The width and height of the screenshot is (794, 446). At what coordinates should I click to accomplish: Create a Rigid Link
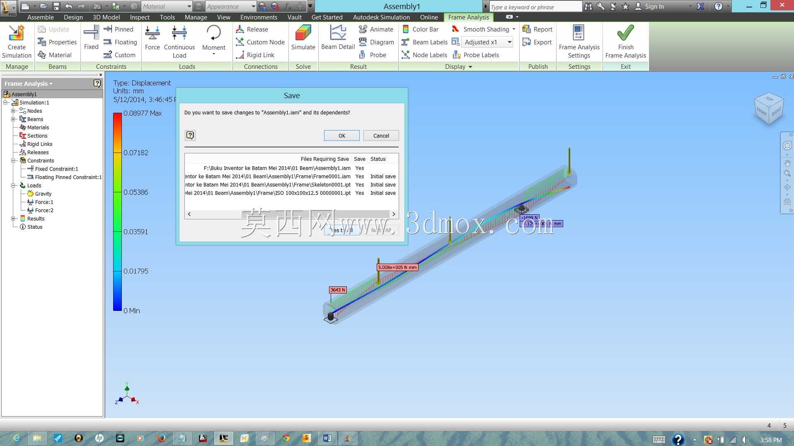coord(255,55)
